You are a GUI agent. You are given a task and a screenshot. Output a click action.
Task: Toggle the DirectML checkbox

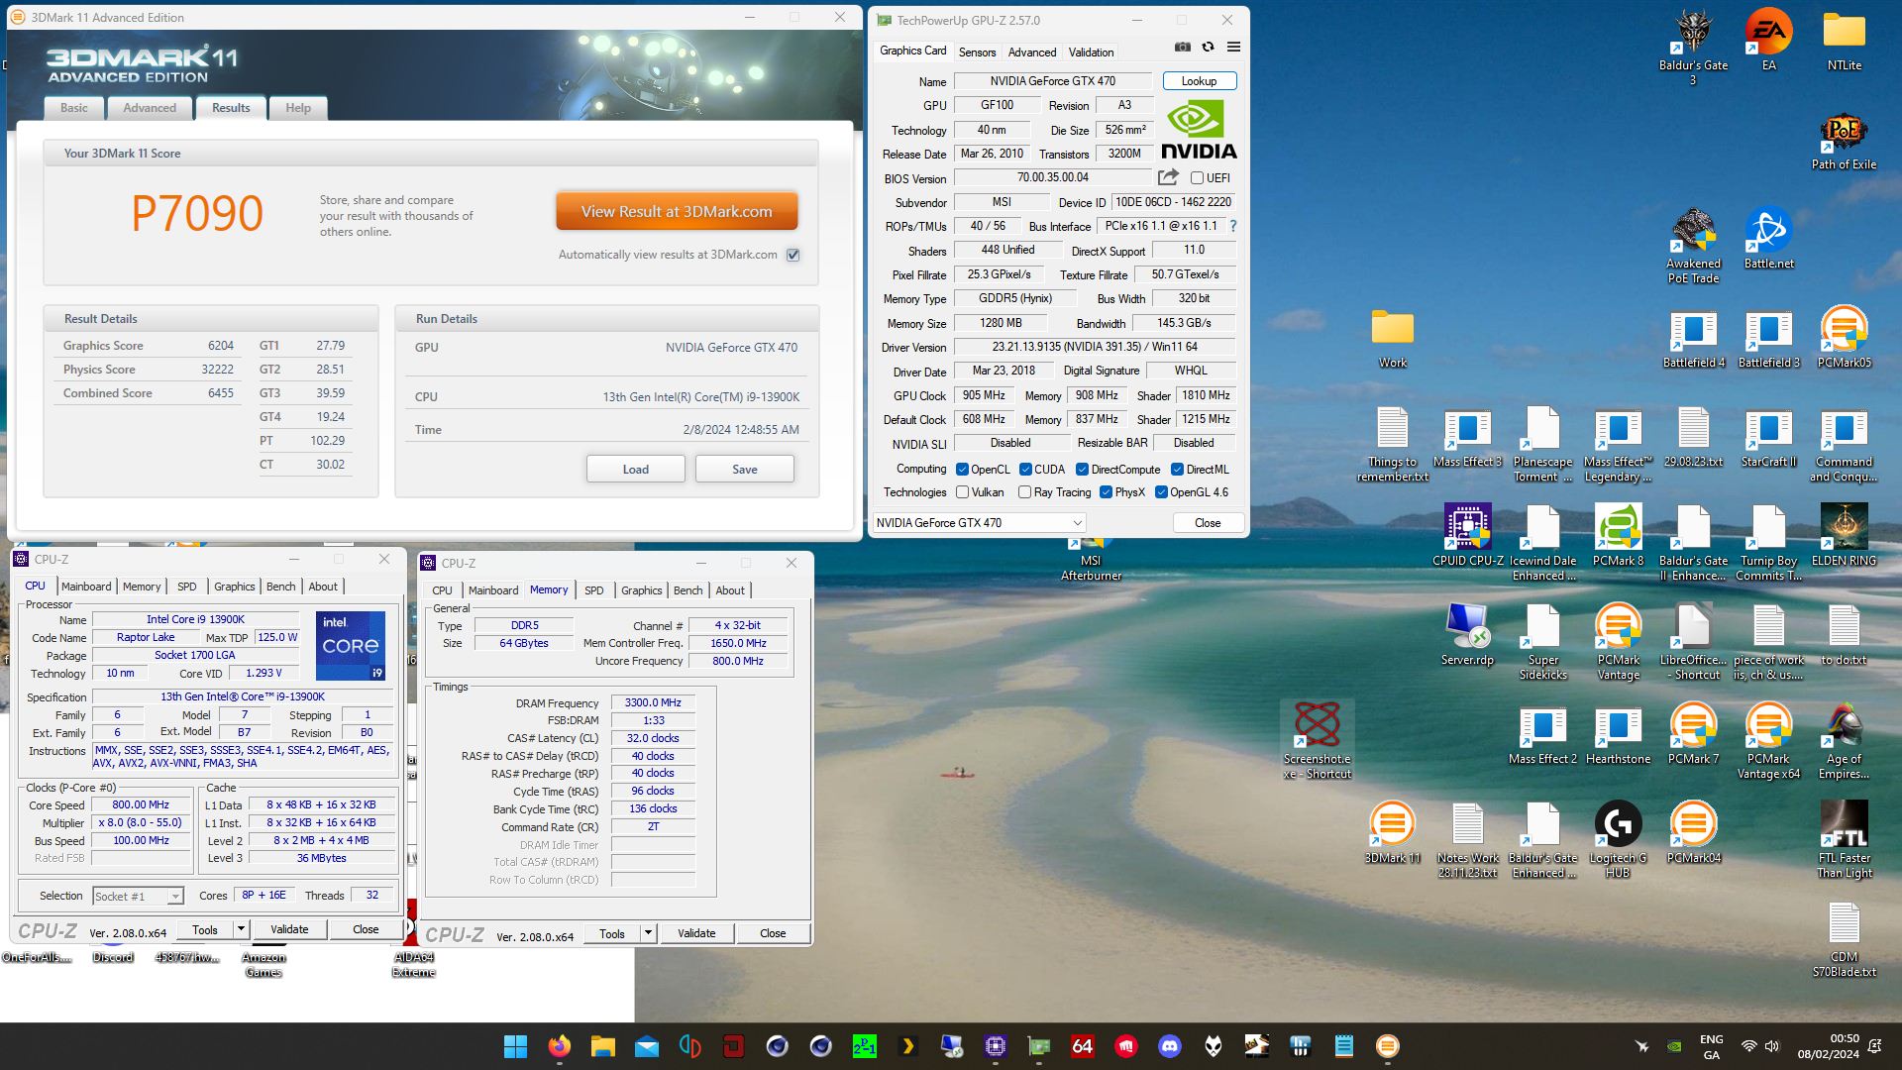click(1177, 470)
